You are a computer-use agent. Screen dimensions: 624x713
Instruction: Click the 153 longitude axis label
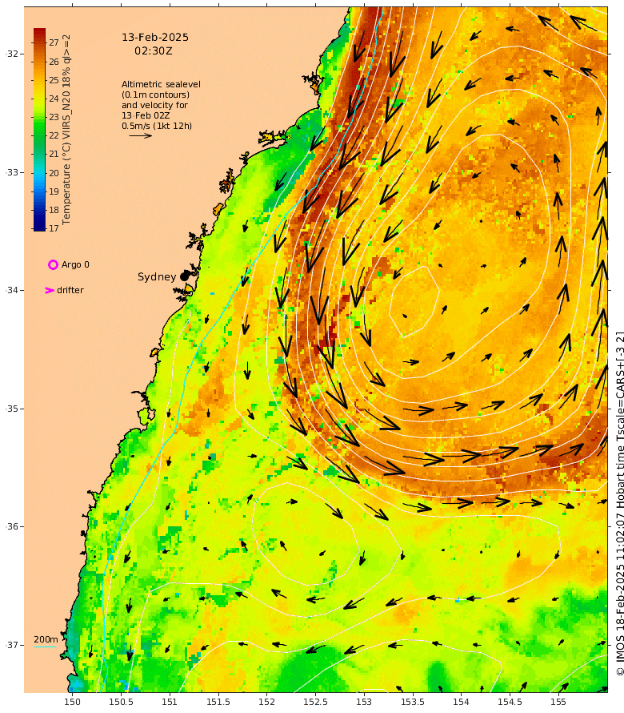[x=364, y=702]
